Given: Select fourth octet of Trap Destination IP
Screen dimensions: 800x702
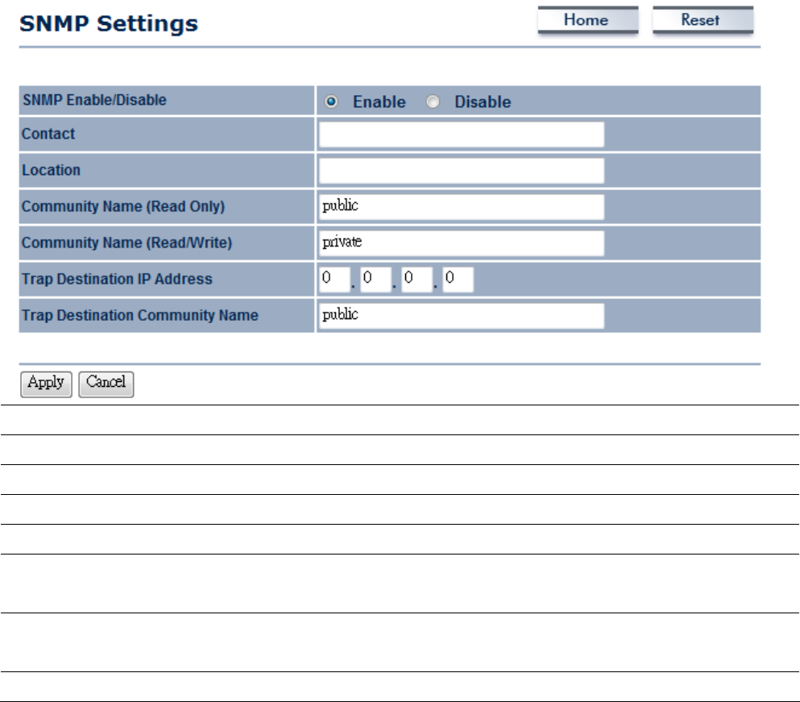Looking at the screenshot, I should 458,279.
